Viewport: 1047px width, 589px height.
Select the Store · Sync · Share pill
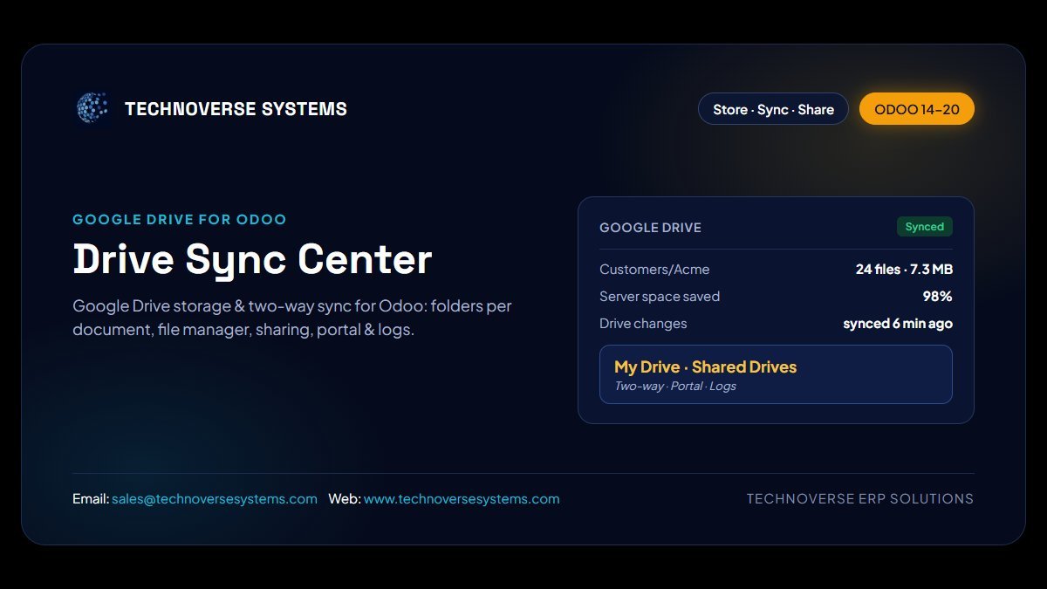click(x=773, y=109)
